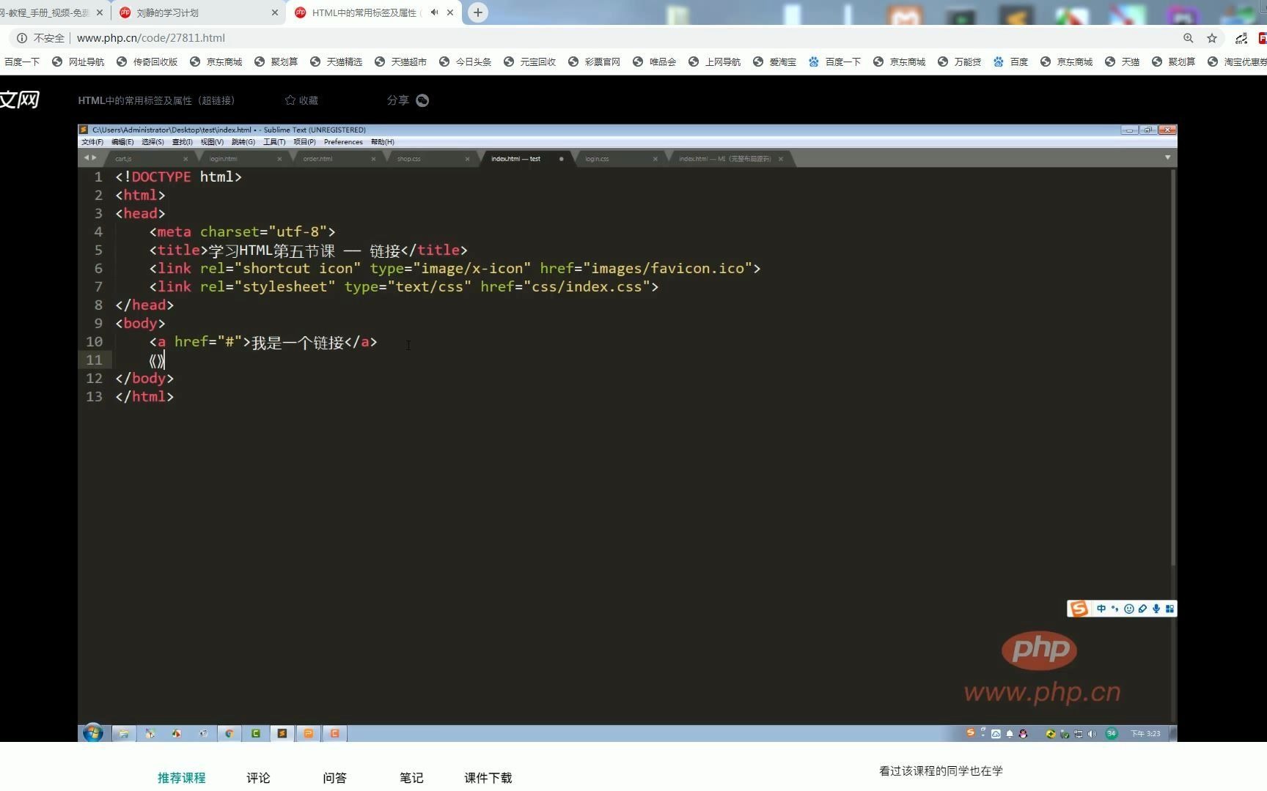The height and width of the screenshot is (791, 1267).
Task: Open the 今日头条 bookmark
Action: 466,62
